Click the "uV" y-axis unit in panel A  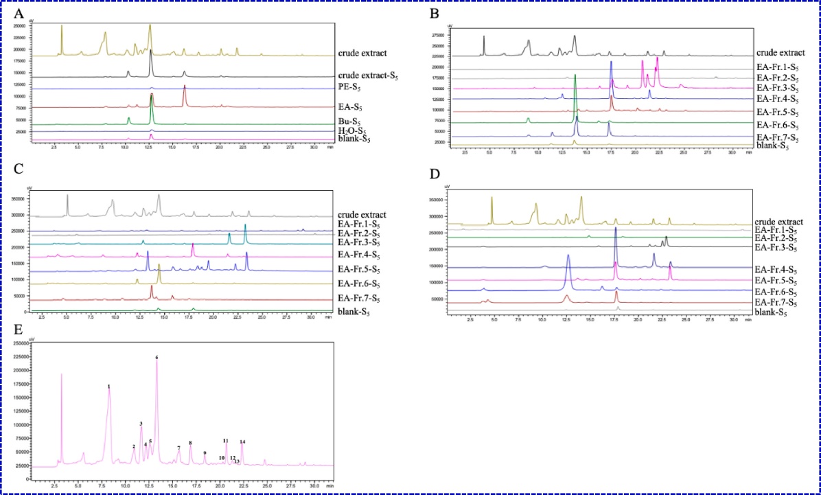pyautogui.click(x=32, y=20)
